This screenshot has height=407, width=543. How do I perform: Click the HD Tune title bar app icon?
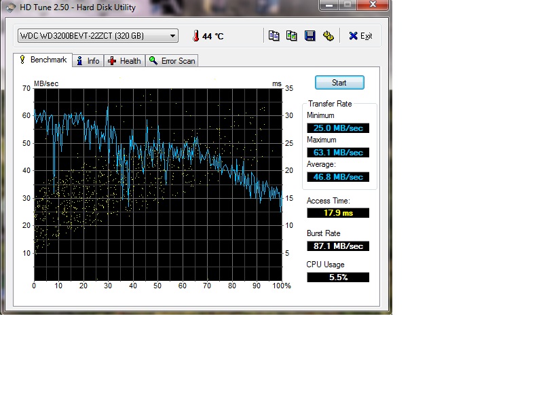tap(10, 7)
